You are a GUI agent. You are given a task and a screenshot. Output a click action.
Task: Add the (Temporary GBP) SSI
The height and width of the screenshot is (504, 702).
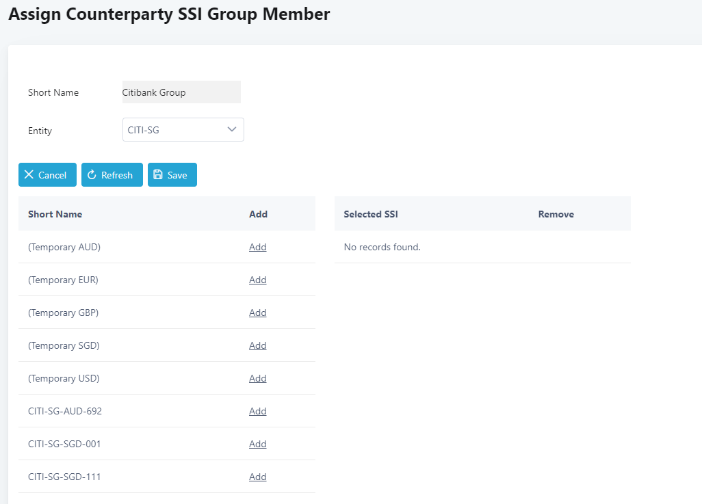coord(257,313)
